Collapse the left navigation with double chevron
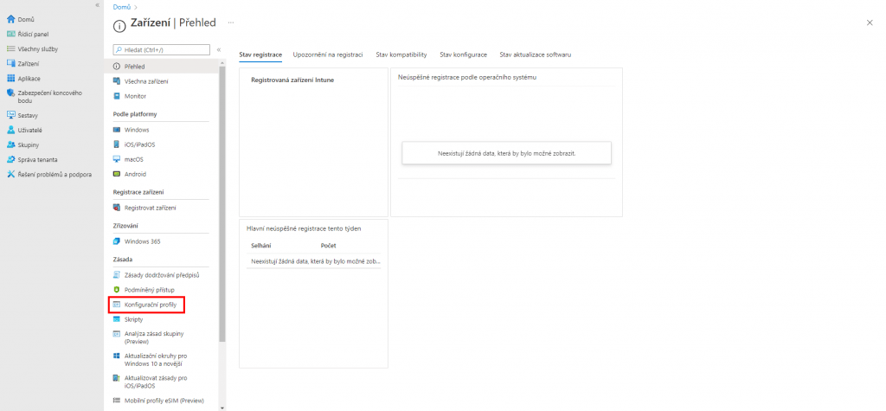Viewport: 886px width, 411px height. 97,5
